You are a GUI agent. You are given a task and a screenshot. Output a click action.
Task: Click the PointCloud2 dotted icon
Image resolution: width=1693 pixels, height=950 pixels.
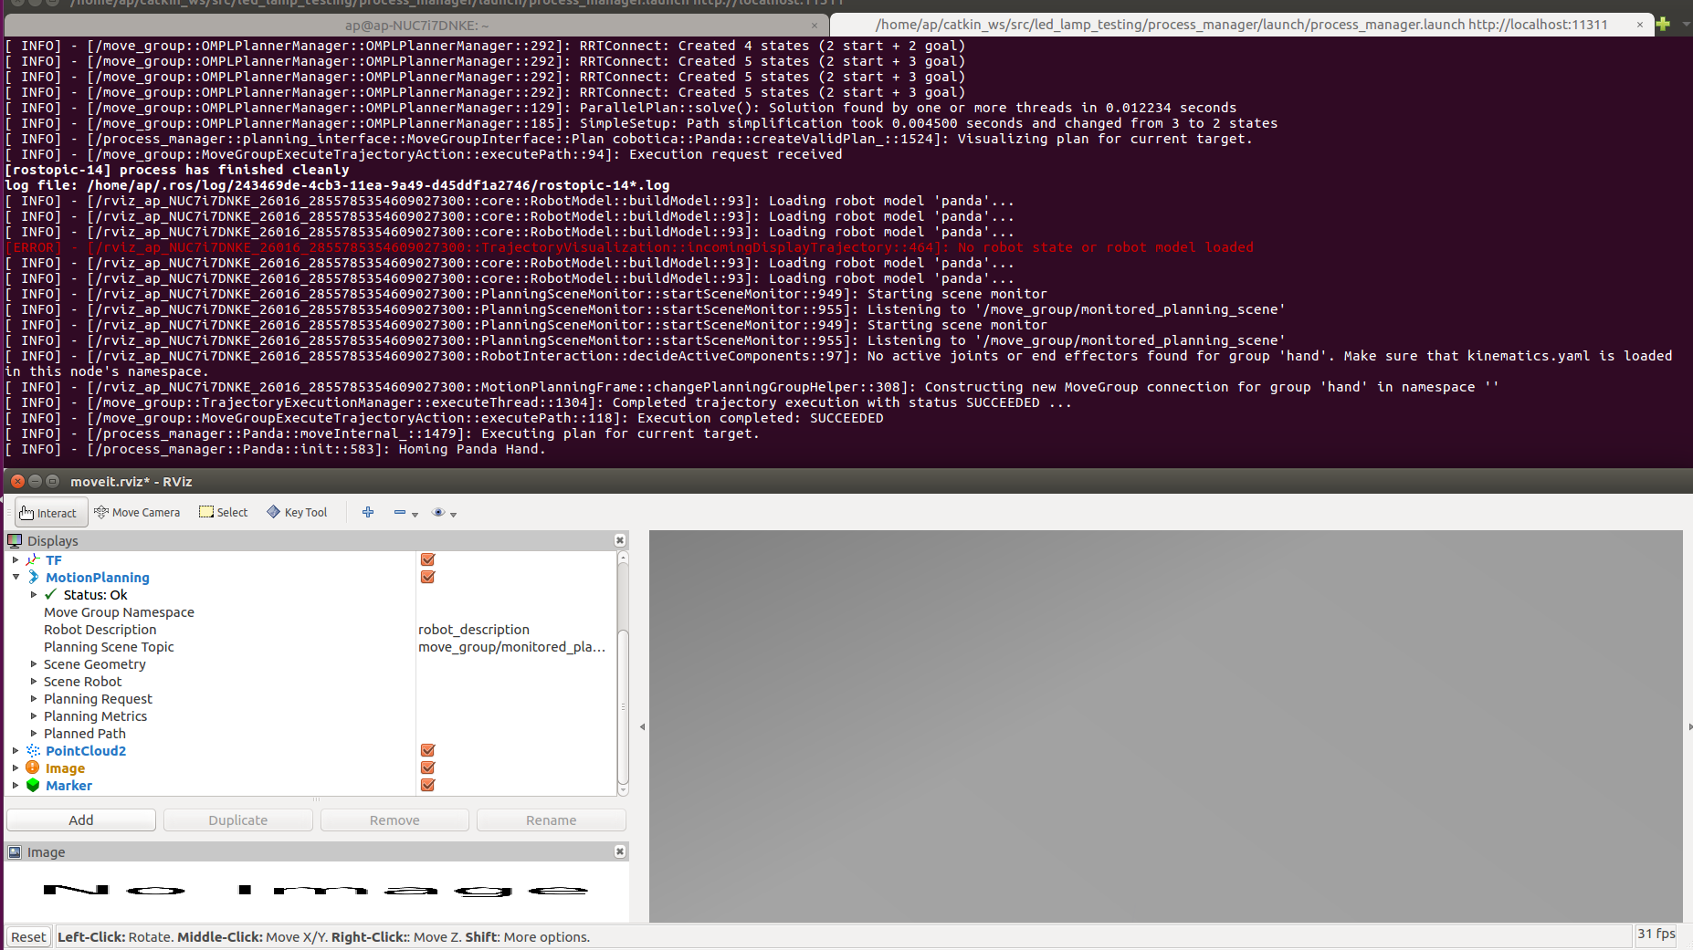click(x=33, y=751)
